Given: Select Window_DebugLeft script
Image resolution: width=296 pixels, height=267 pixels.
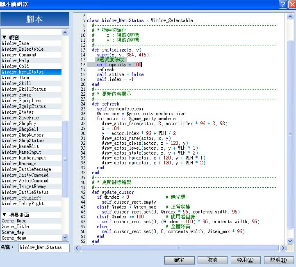Looking at the screenshot, I should pos(31,198).
